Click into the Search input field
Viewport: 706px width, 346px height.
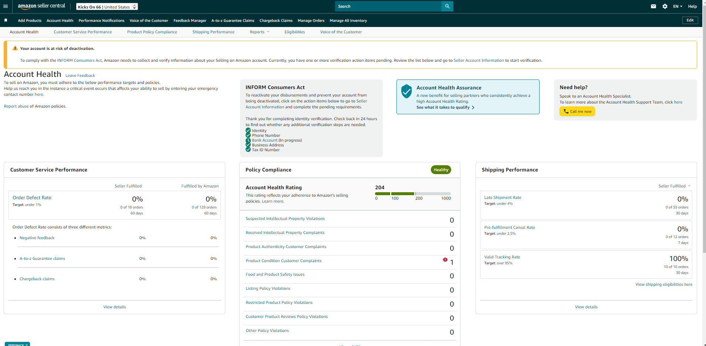[x=388, y=6]
